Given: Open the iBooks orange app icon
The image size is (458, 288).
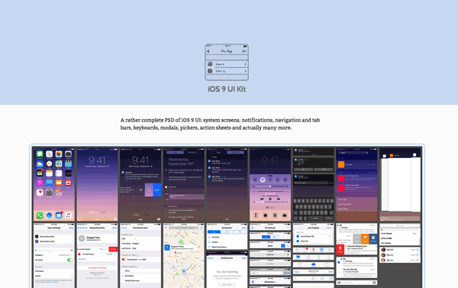Looking at the screenshot, I should [59, 183].
